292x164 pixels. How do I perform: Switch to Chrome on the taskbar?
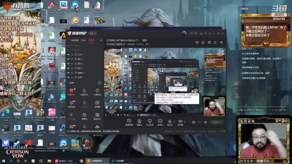(x=81, y=161)
